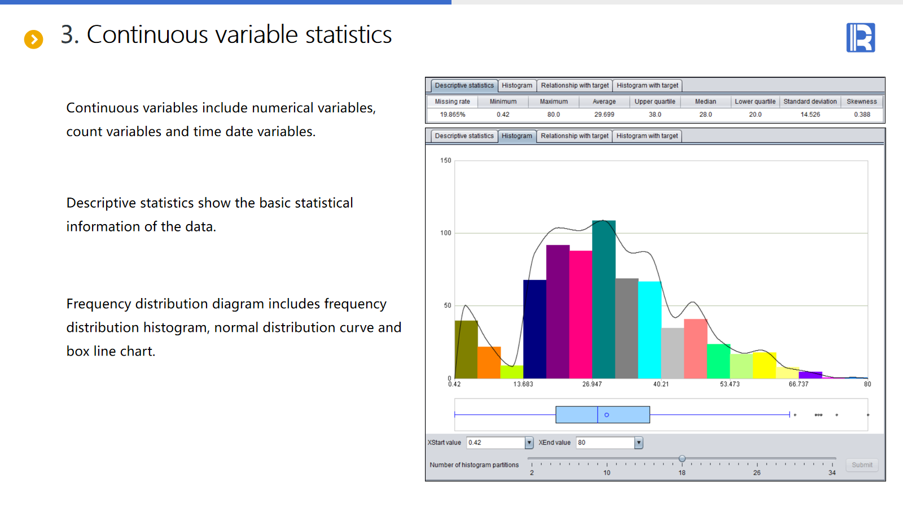Viewport: 903px width, 508px height.
Task: Select the olive-colored first histogram bar
Action: 466,350
